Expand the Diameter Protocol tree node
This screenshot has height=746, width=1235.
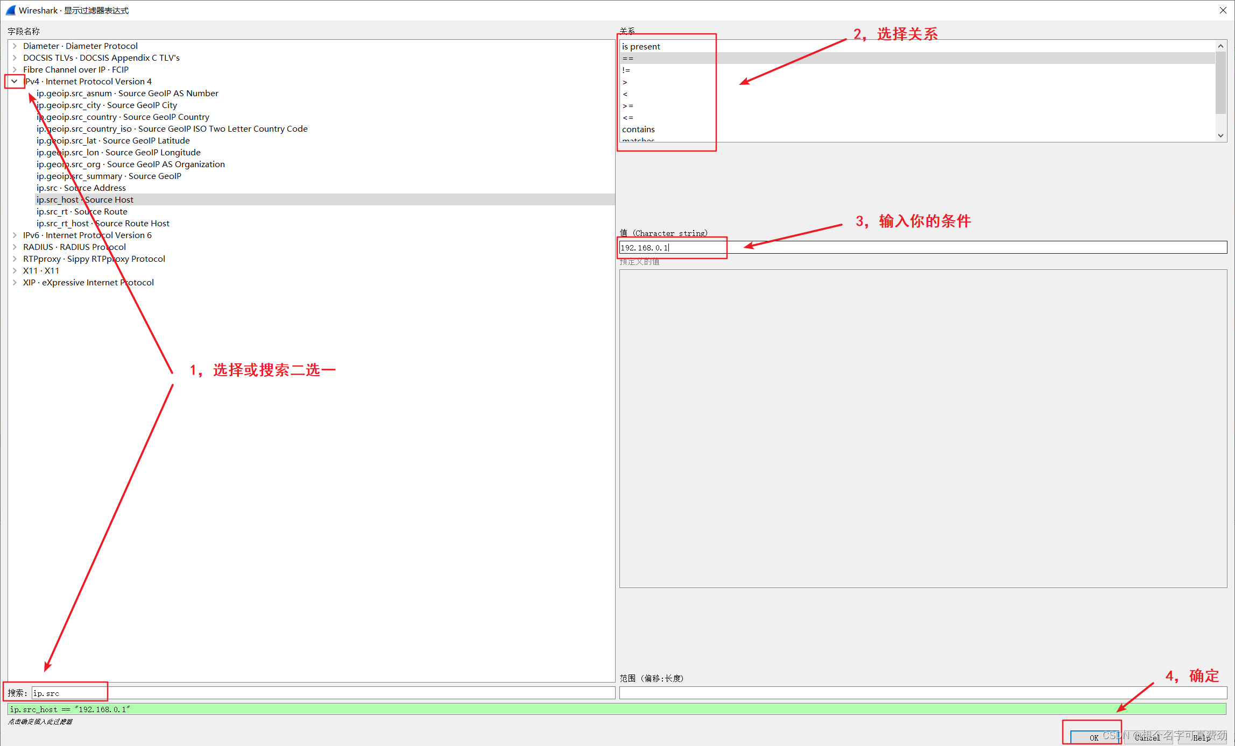click(15, 46)
